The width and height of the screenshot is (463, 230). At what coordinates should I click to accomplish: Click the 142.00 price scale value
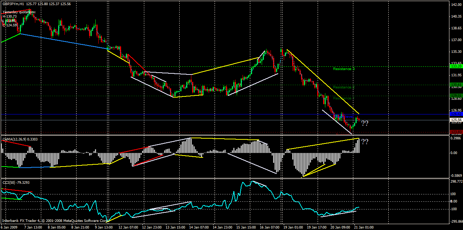coord(456,5)
